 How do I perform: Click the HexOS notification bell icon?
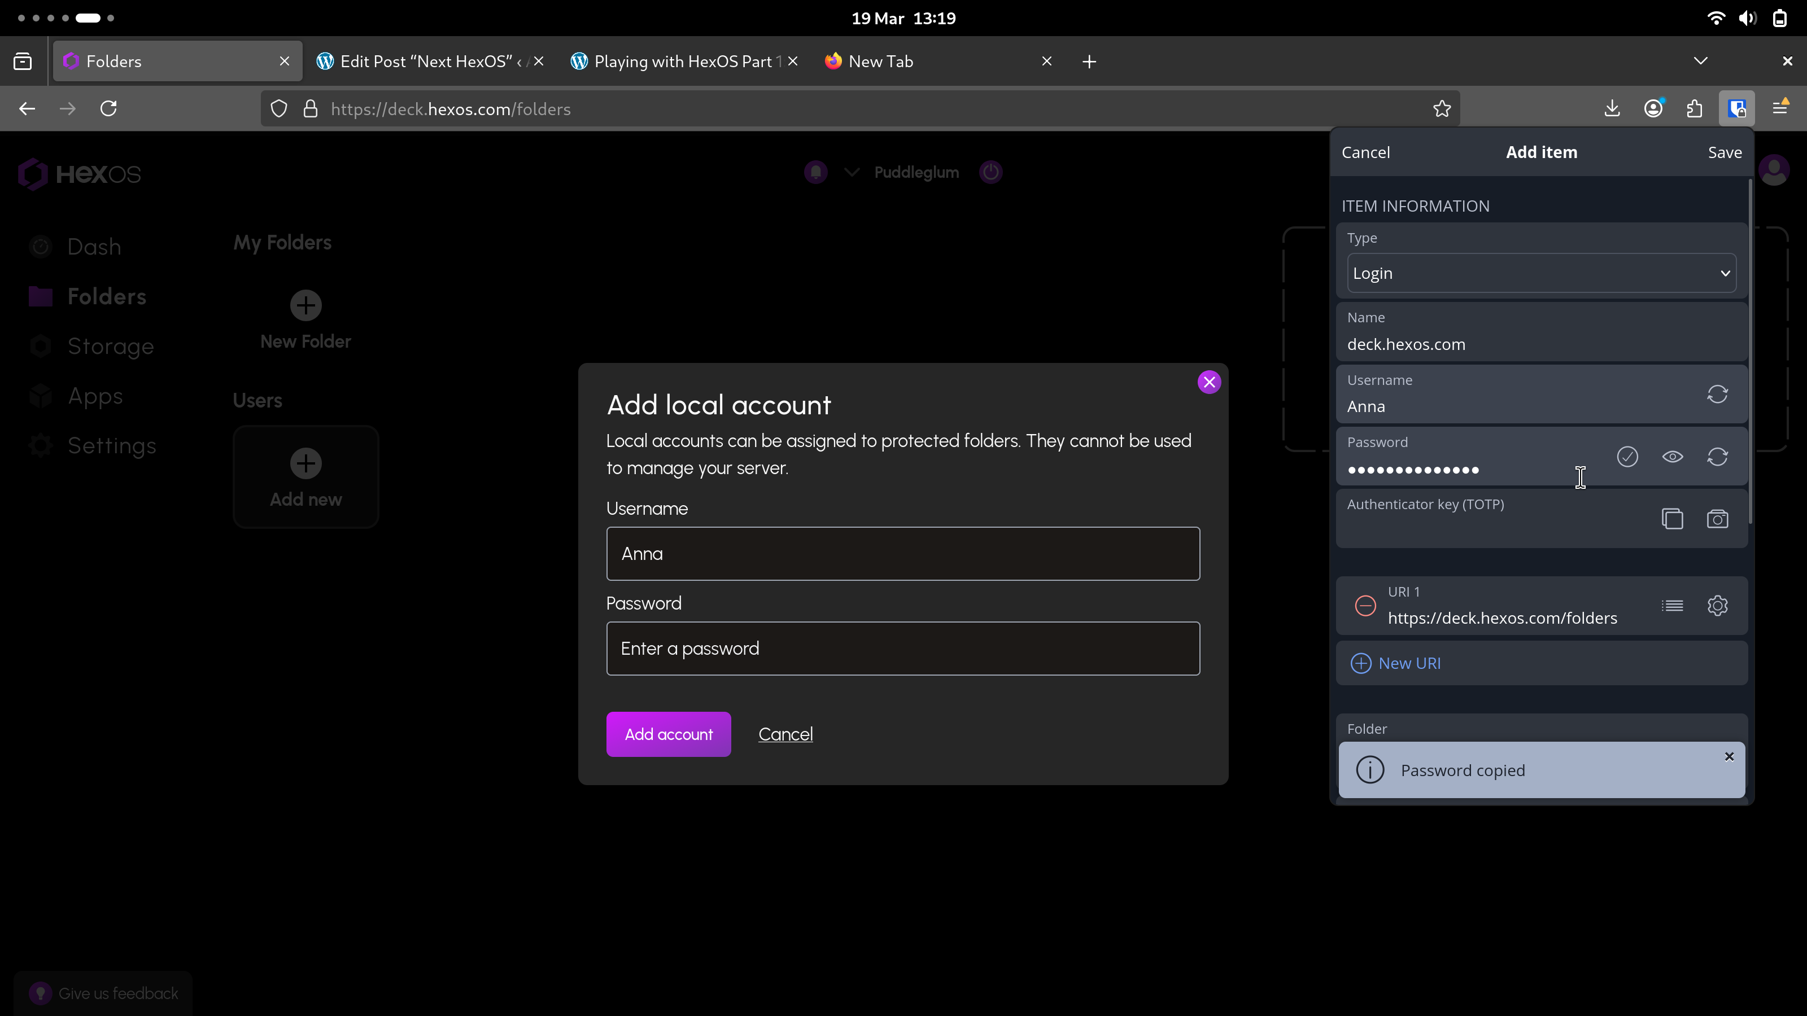816,172
